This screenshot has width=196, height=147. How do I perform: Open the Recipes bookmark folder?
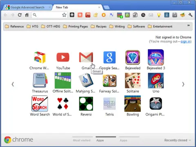[98, 26]
